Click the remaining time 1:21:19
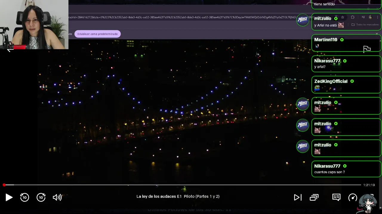This screenshot has height=214, width=382. tap(369, 185)
